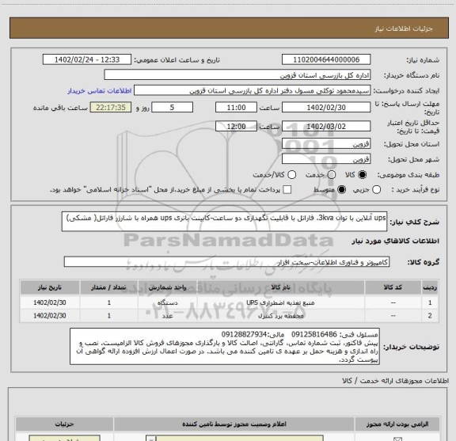
Task: Click the response deadline date 1402/02/30 field
Action: [x=326, y=108]
